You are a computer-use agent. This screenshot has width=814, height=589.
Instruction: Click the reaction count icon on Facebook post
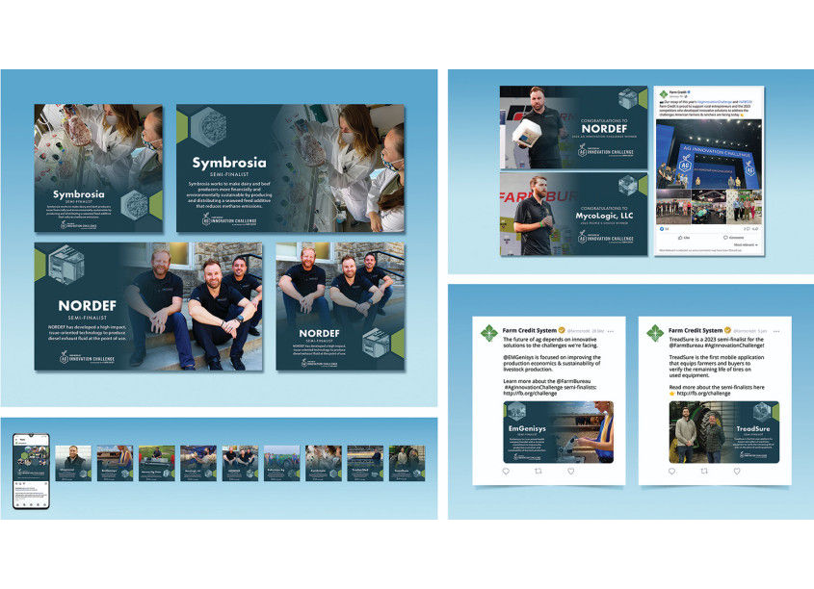click(x=662, y=228)
